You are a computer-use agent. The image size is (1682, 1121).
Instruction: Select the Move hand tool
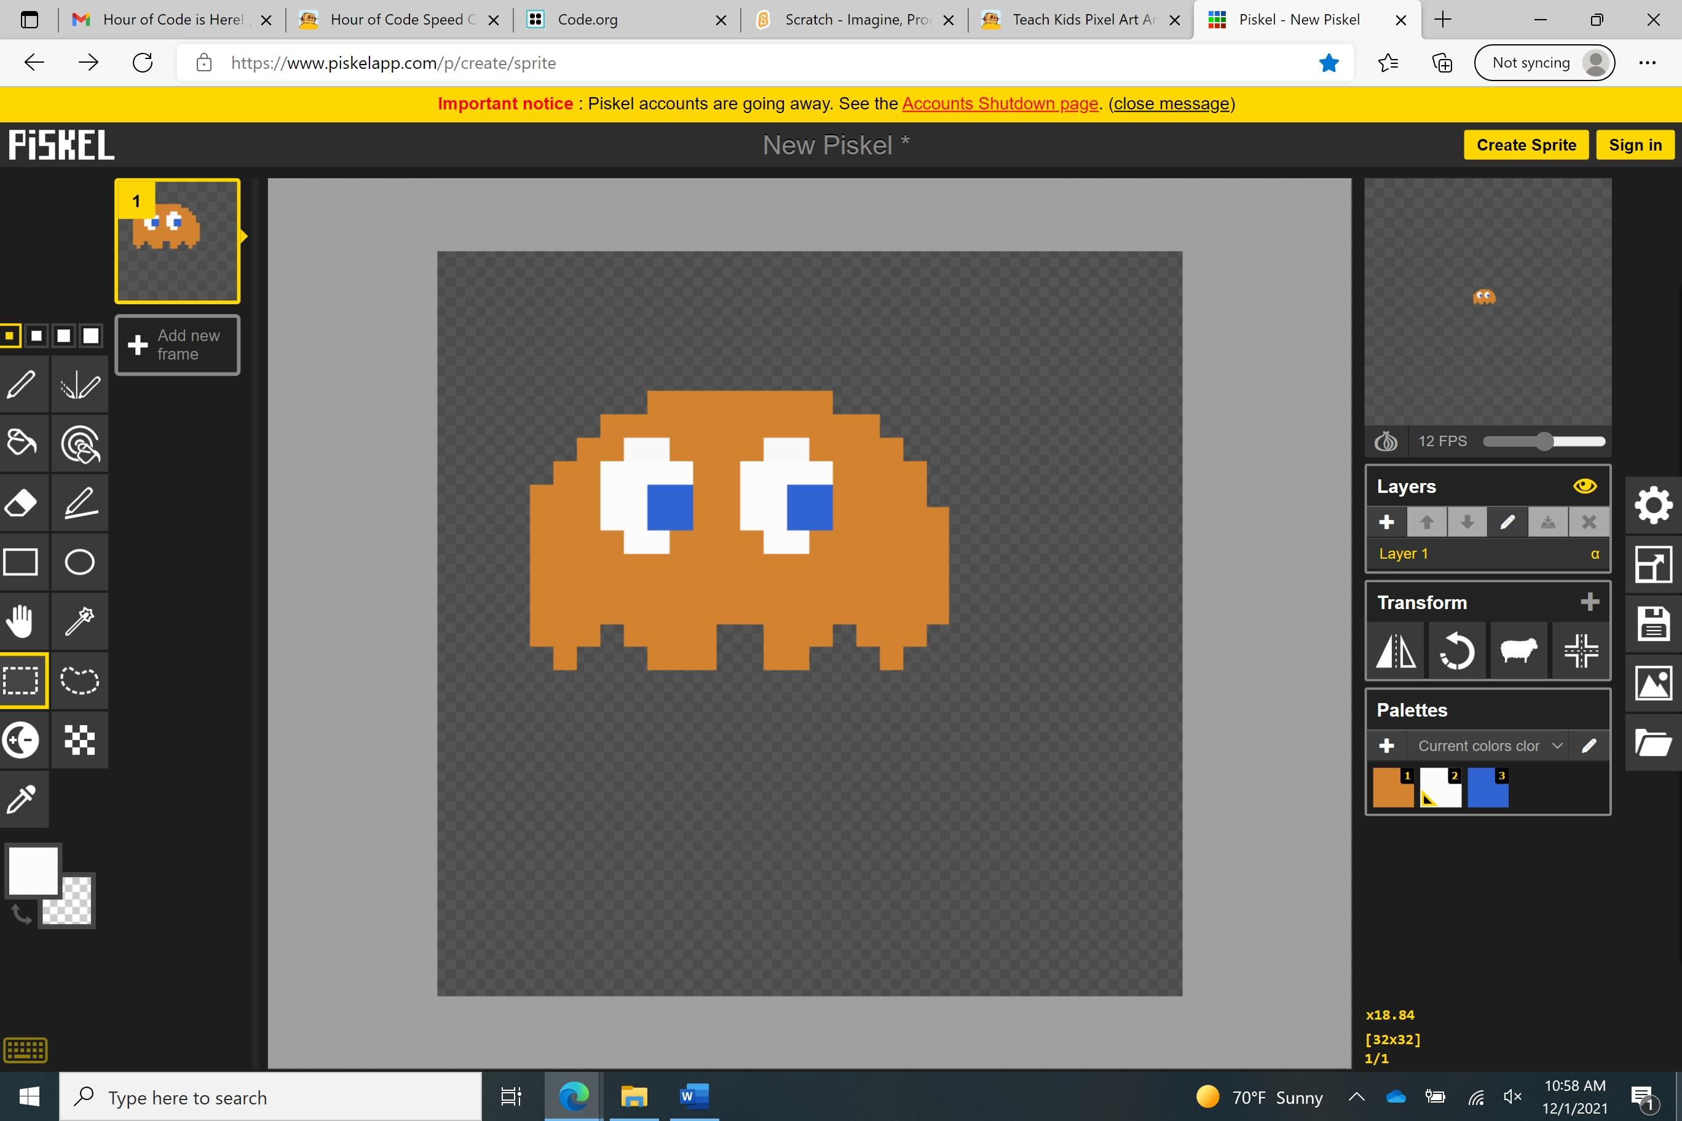pyautogui.click(x=22, y=621)
